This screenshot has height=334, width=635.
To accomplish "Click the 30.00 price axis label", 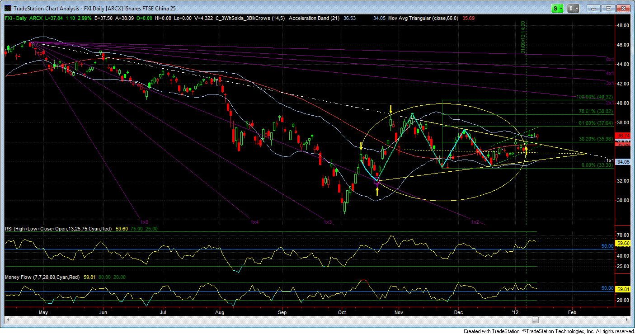I will click(624, 200).
